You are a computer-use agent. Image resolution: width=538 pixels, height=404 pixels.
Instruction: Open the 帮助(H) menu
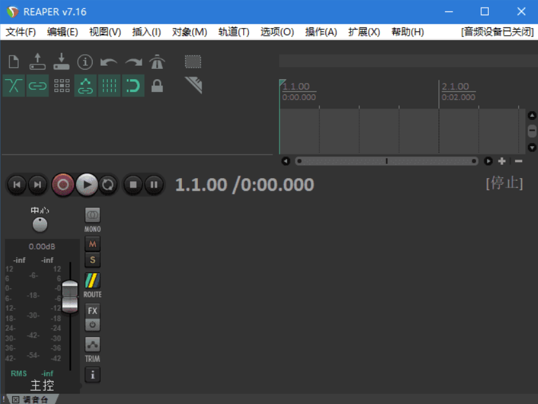point(408,32)
